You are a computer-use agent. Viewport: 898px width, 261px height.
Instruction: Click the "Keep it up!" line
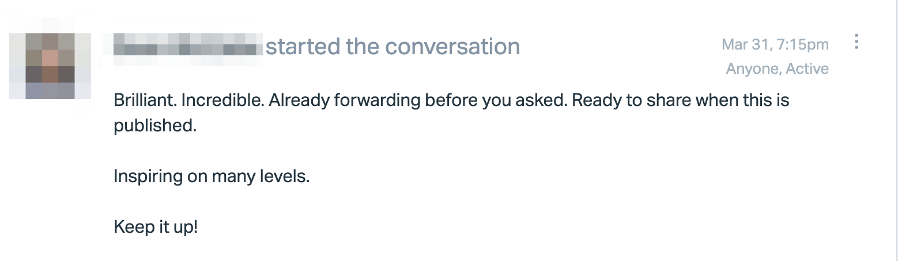[156, 226]
